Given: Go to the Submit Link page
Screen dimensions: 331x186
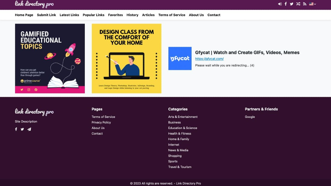Looking at the screenshot, I should [46, 15].
